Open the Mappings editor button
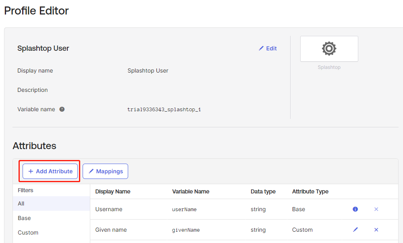This screenshot has width=403, height=243. coord(105,171)
